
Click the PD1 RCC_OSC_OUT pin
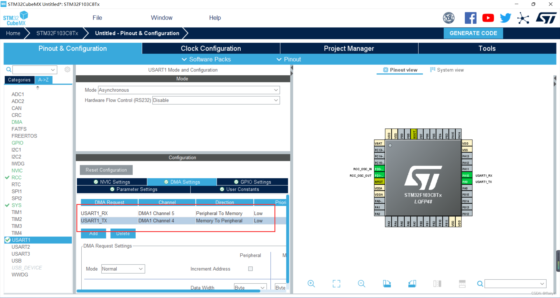tap(379, 175)
